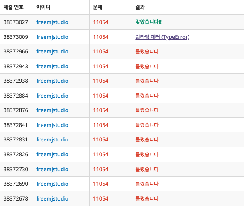Click 틀렸습니다 result in row 38372943

(x=147, y=67)
